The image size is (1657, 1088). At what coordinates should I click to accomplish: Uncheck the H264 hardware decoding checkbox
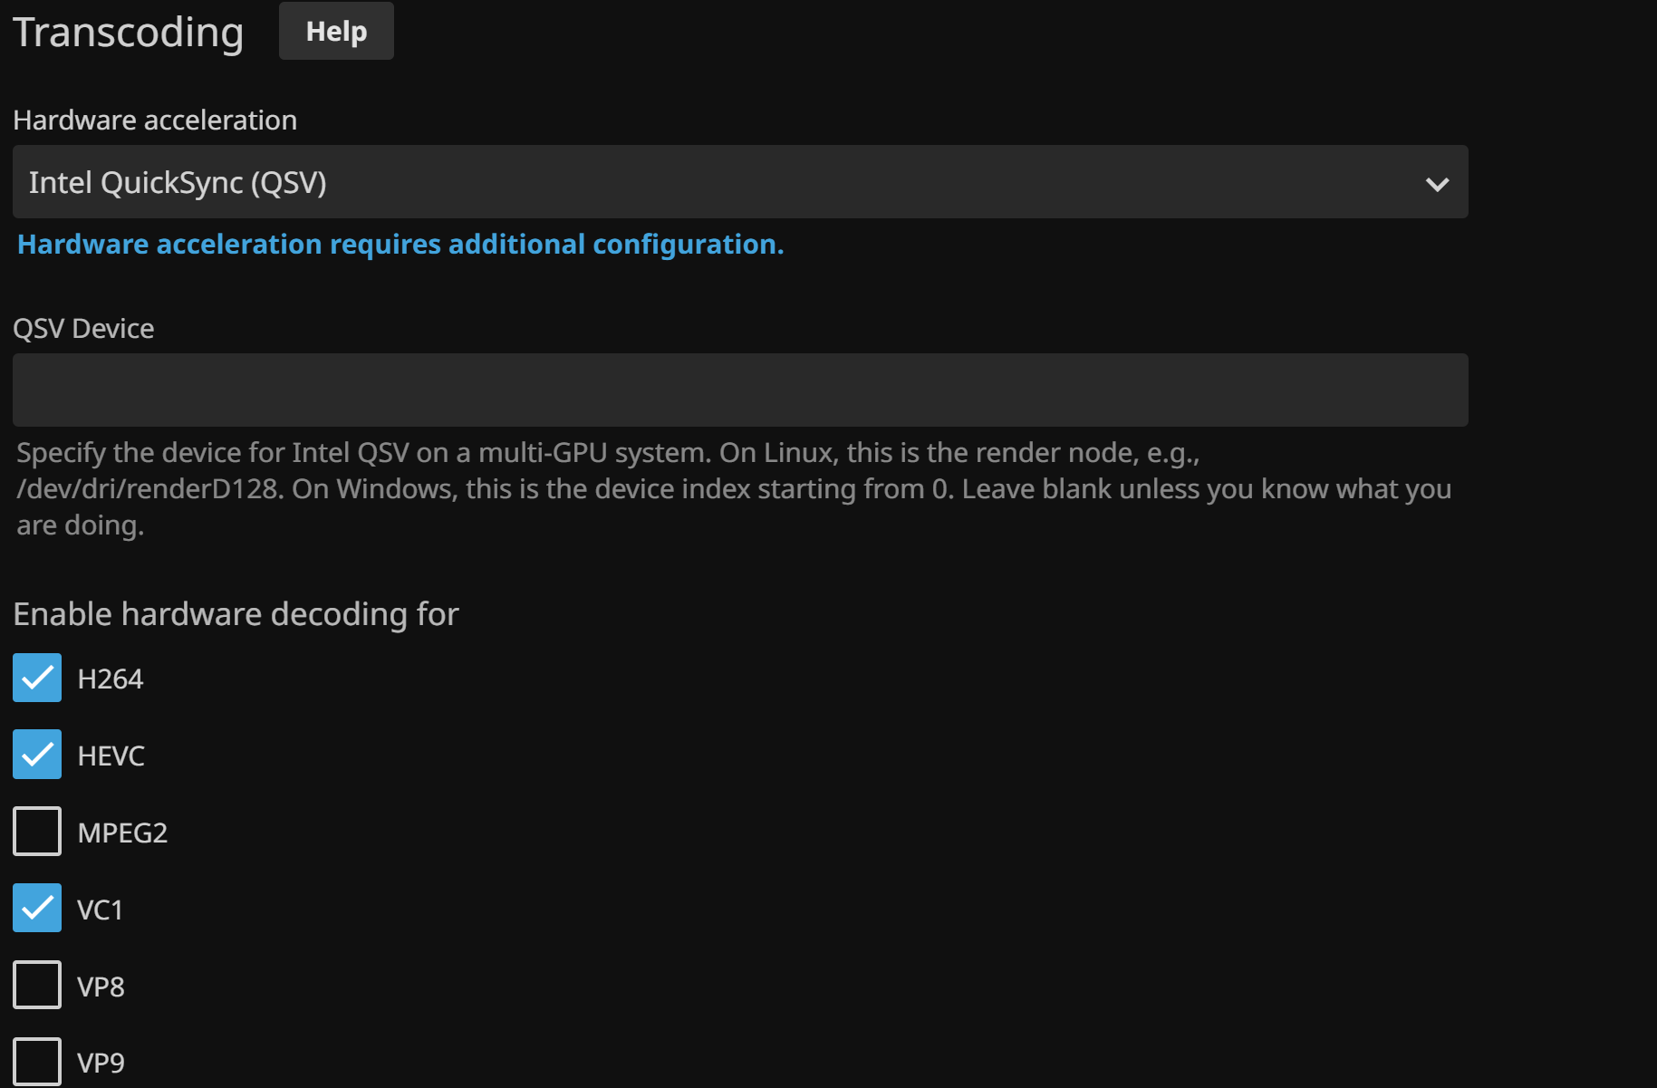(x=37, y=679)
